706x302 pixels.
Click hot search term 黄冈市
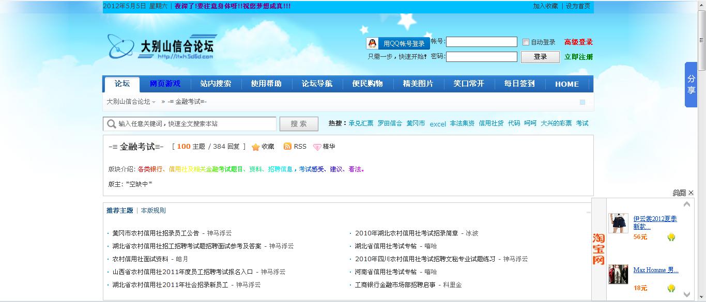pyautogui.click(x=416, y=123)
